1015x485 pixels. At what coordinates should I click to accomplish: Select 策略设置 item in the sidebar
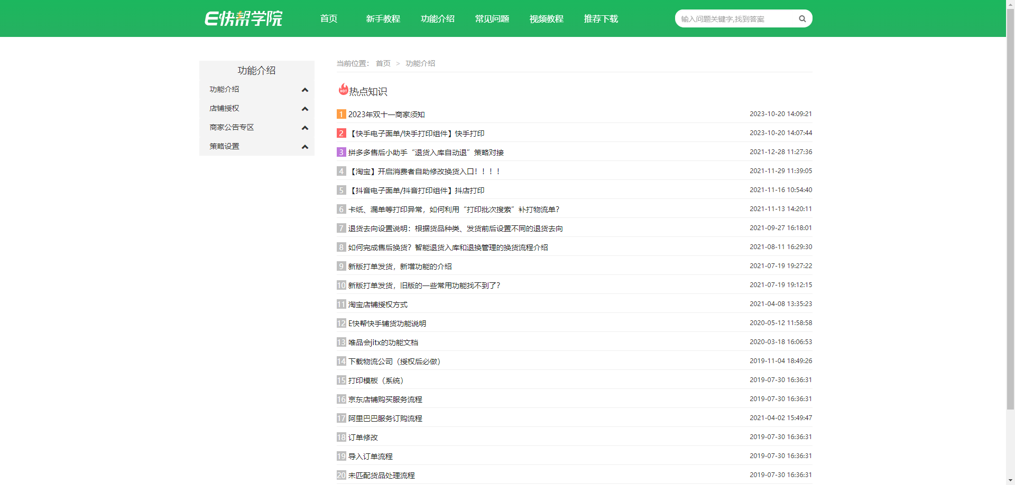(x=224, y=146)
